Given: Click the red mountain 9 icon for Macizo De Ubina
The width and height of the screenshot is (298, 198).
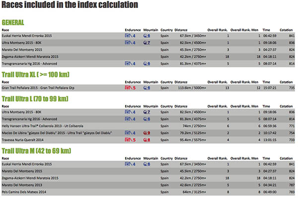Looking at the screenshot, I should pos(147,133).
